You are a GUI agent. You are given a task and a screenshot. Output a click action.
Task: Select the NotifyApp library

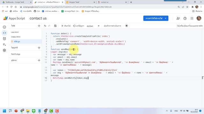point(16,54)
